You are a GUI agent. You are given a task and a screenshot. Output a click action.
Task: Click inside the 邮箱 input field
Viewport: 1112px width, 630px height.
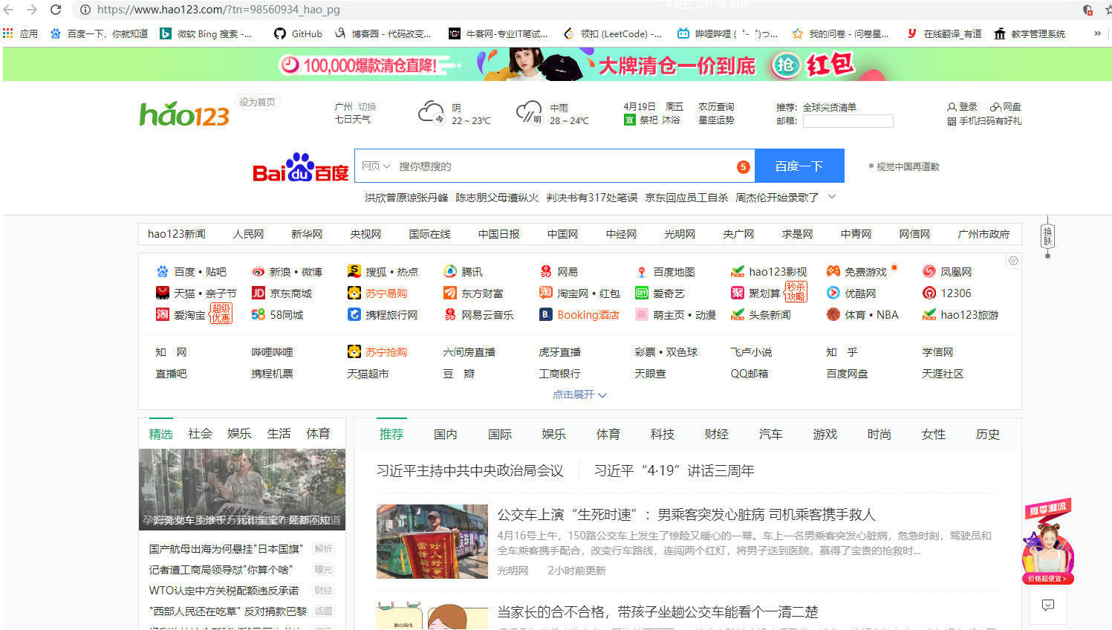tap(849, 121)
